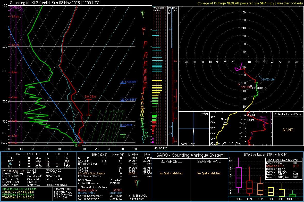
Task: Select the highlighted ML parcel row
Action: (38, 164)
